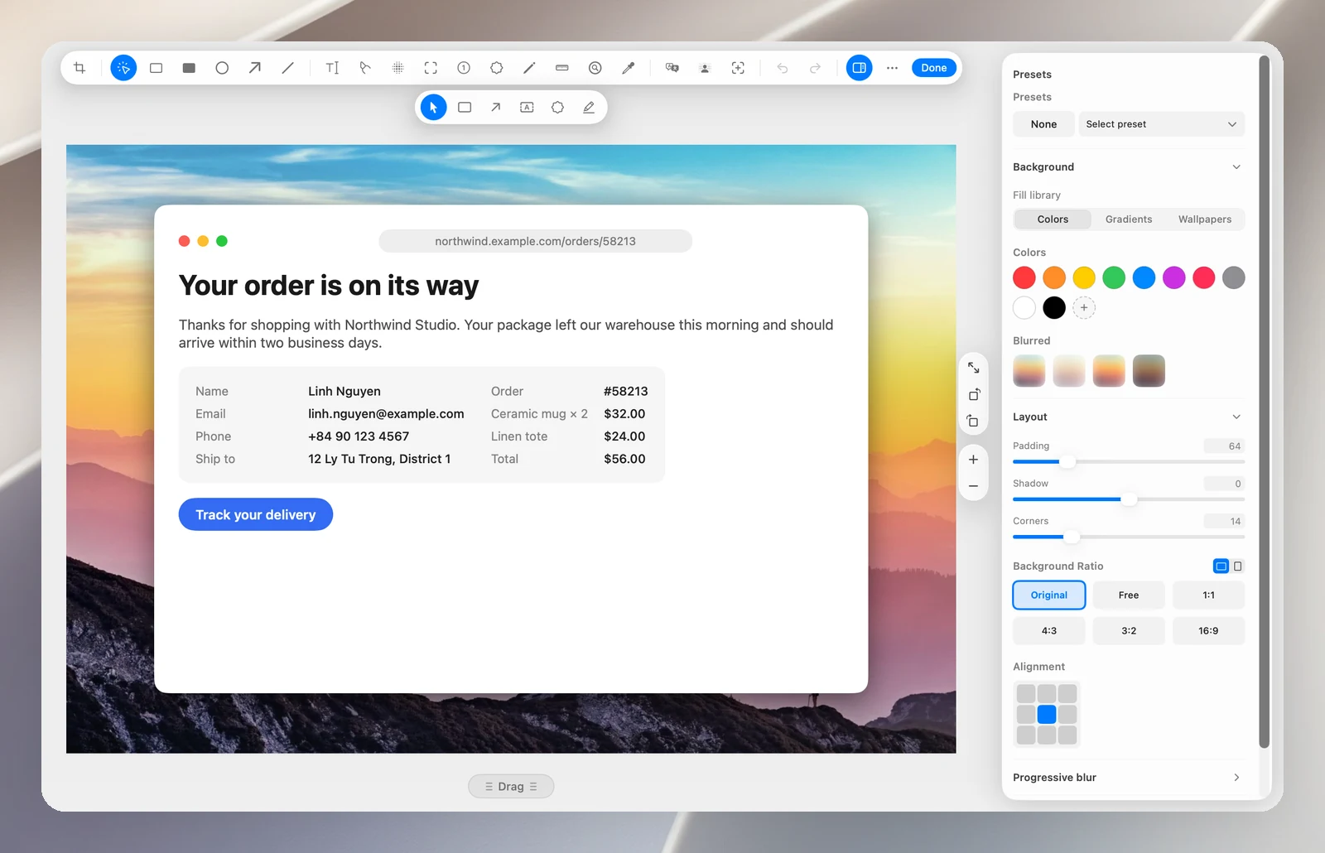1325x853 pixels.
Task: Select the 16:9 background ratio
Action: tap(1208, 631)
